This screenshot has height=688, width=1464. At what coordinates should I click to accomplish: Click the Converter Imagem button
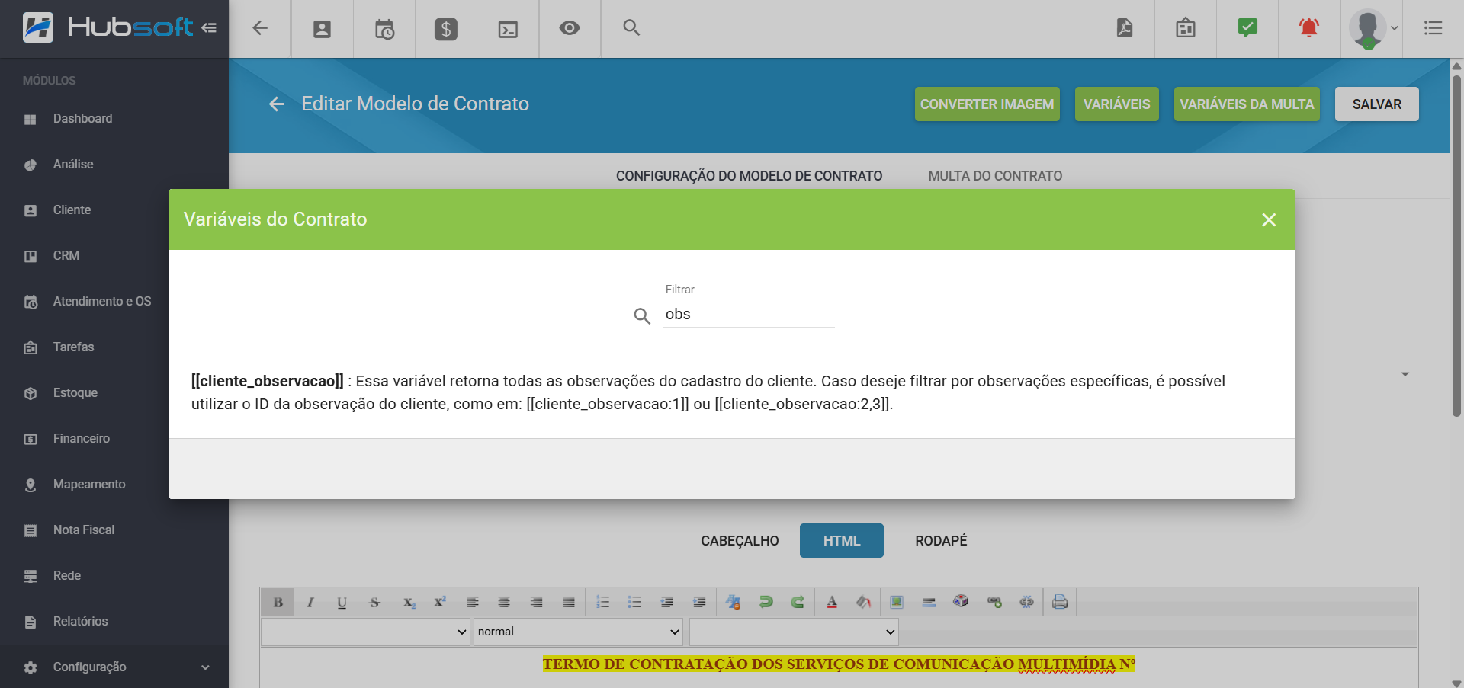987,104
